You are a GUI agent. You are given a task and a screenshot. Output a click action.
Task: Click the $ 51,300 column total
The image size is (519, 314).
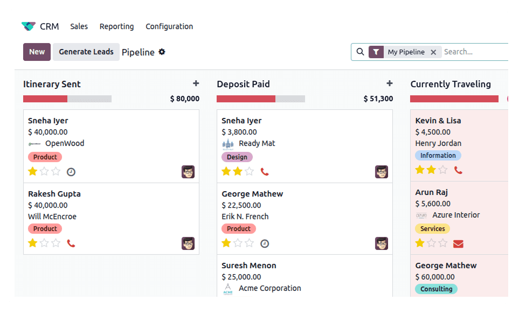pos(378,99)
